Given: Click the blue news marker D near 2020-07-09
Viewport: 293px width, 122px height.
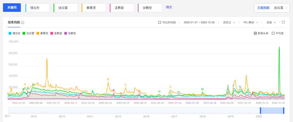Looking at the screenshot, I should 179,92.
